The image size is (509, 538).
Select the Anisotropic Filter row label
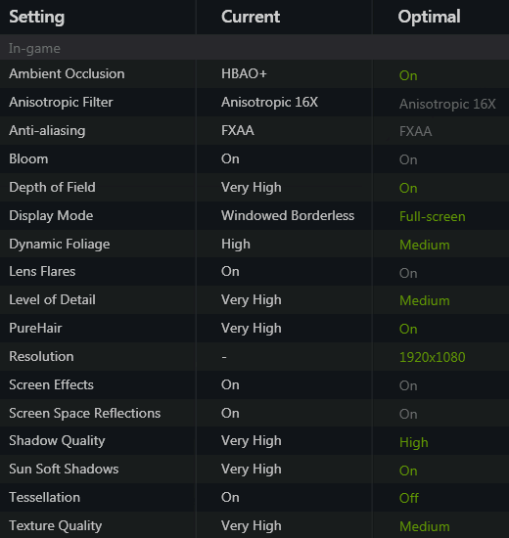coord(61,103)
